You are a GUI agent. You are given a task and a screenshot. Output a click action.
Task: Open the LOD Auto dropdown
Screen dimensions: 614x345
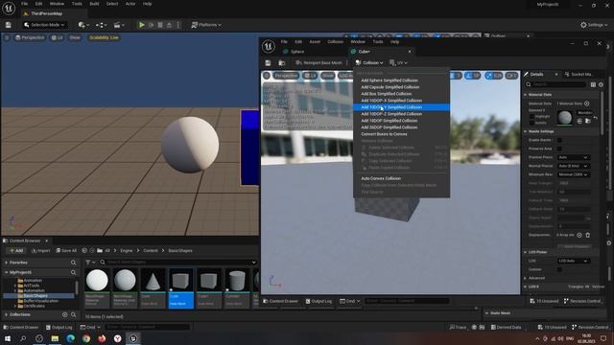[x=574, y=261]
